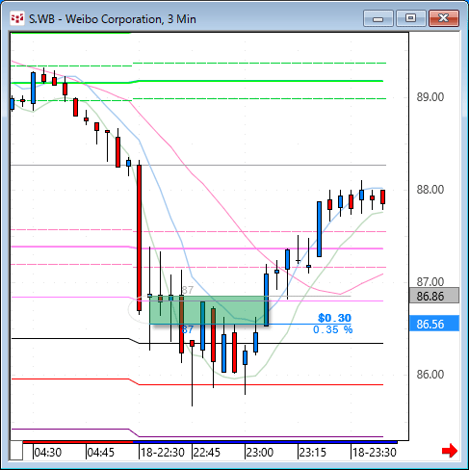Click the 18-22:30 time axis label
The width and height of the screenshot is (469, 470).
click(x=163, y=453)
